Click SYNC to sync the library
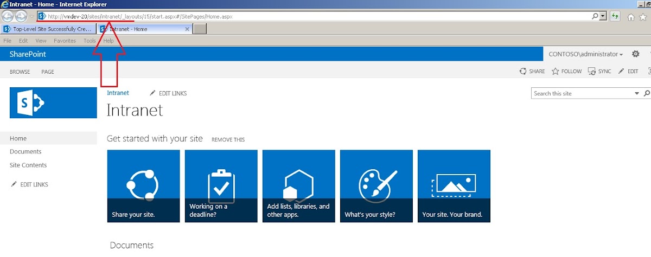This screenshot has width=651, height=257. [599, 71]
